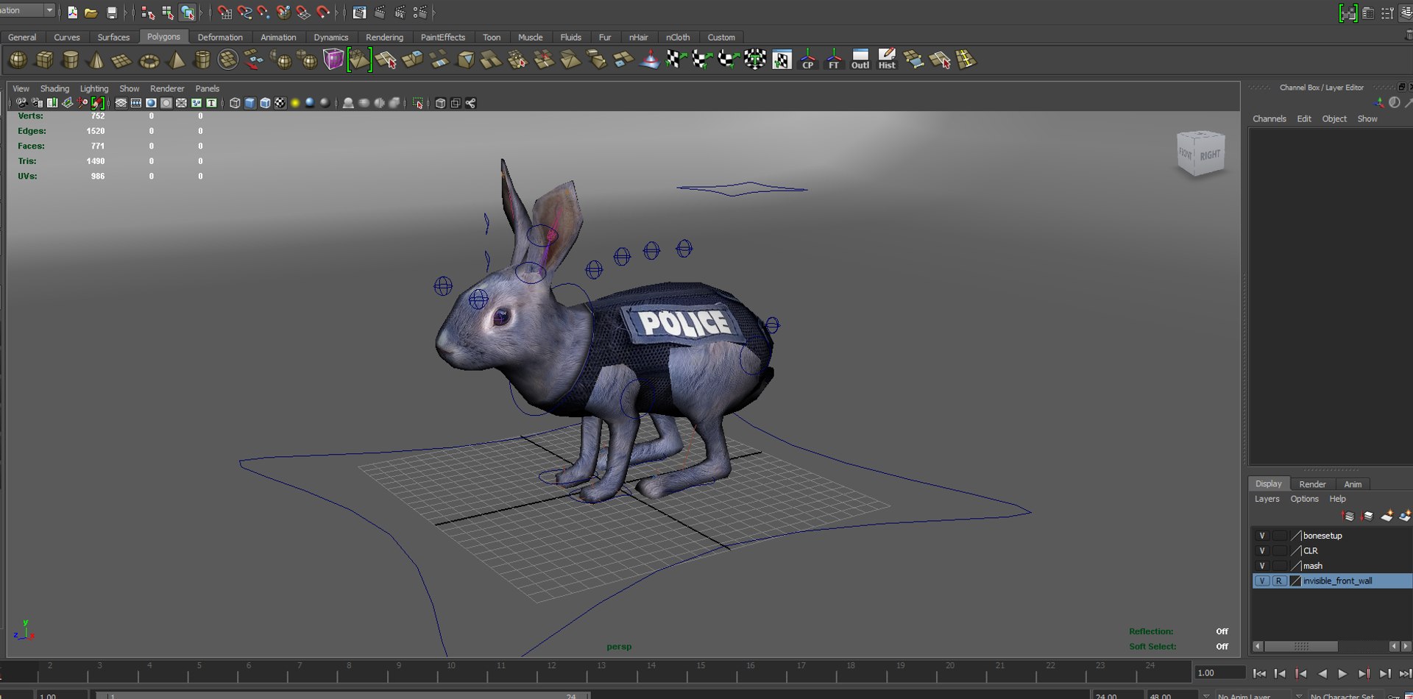Create a polygon cube from the shelf

44,60
